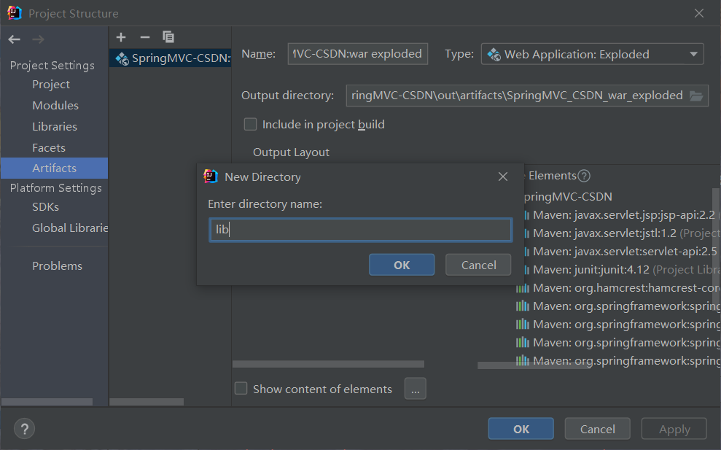This screenshot has width=721, height=450.
Task: Click OK in Project Structure window
Action: (521, 429)
